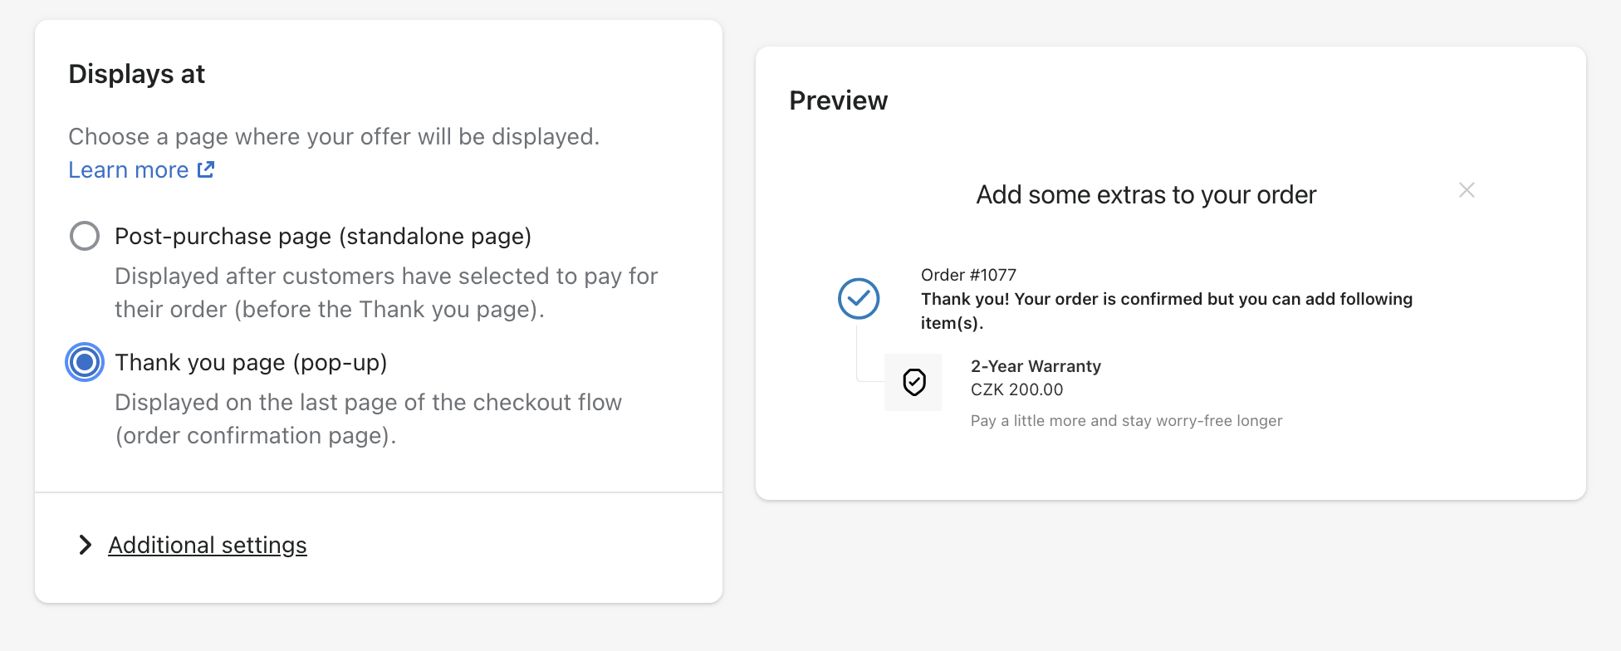Click the 2-Year Warranty product title
Screen dimensions: 1621x651
pos(1036,365)
